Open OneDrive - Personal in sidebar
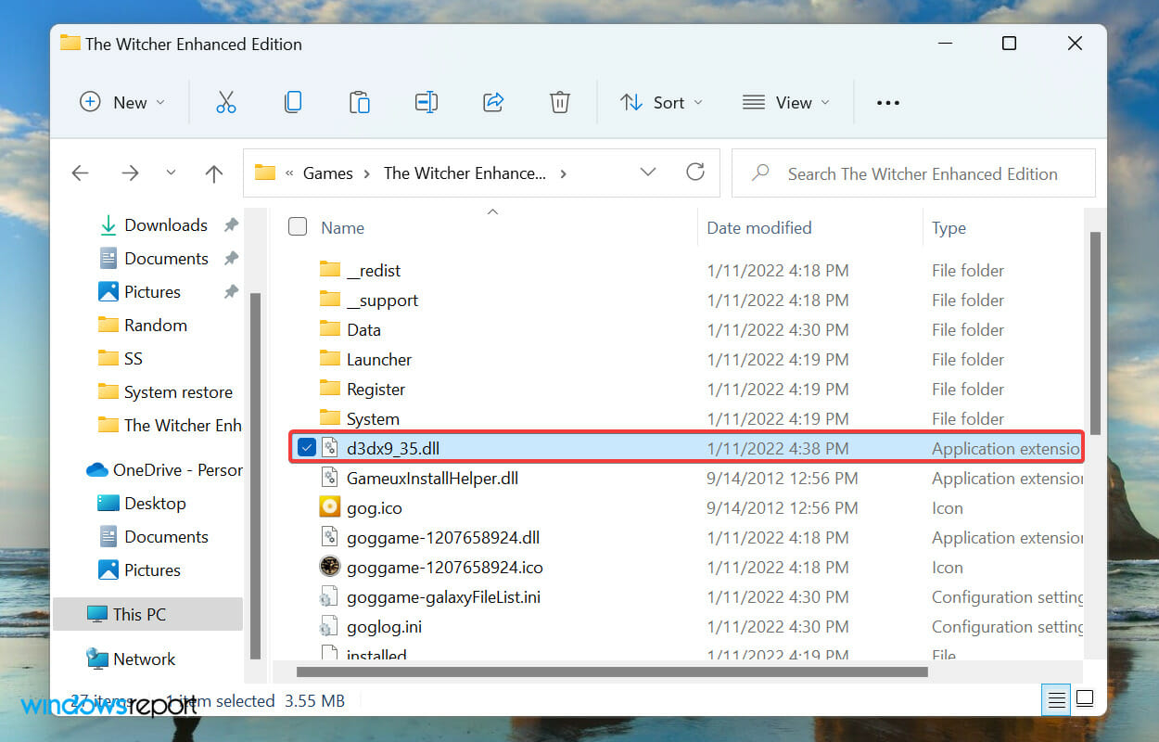Image resolution: width=1159 pixels, height=742 pixels. click(165, 469)
